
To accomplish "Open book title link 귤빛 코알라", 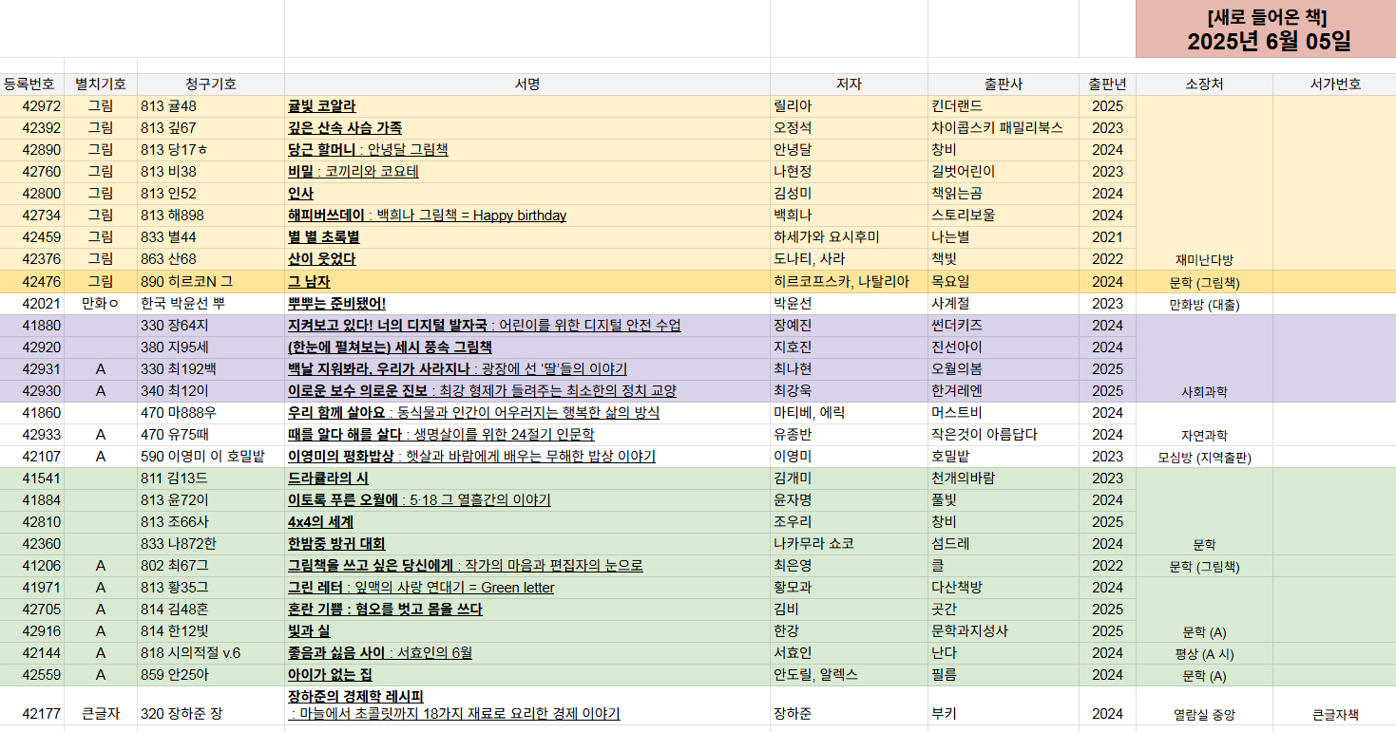I will tap(321, 106).
